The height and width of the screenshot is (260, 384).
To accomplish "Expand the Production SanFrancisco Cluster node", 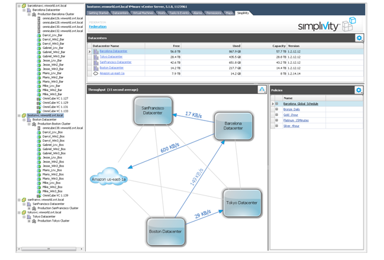I will coord(29,208).
